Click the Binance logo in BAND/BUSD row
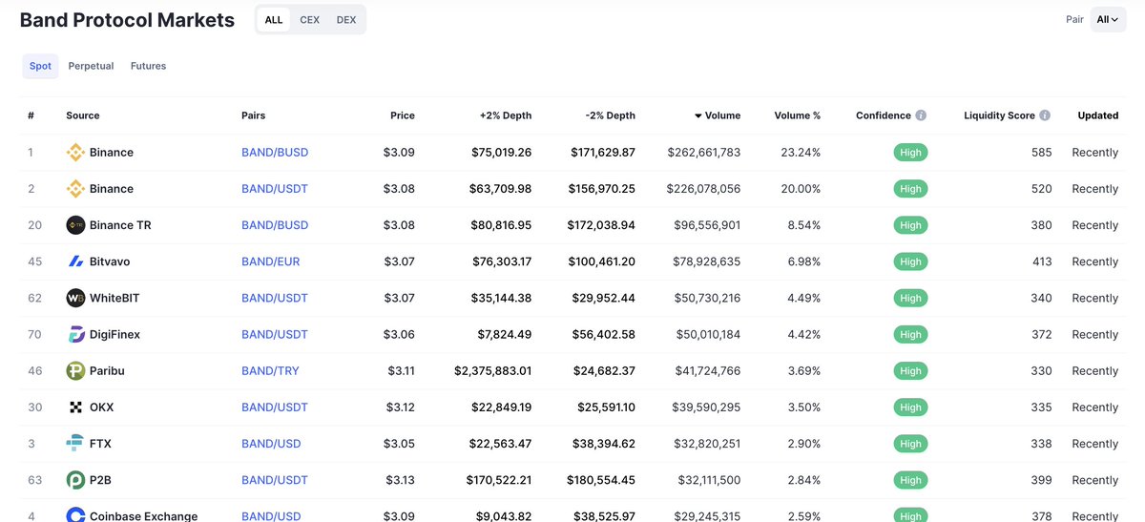Viewport: 1145px width, 522px height. [x=75, y=153]
